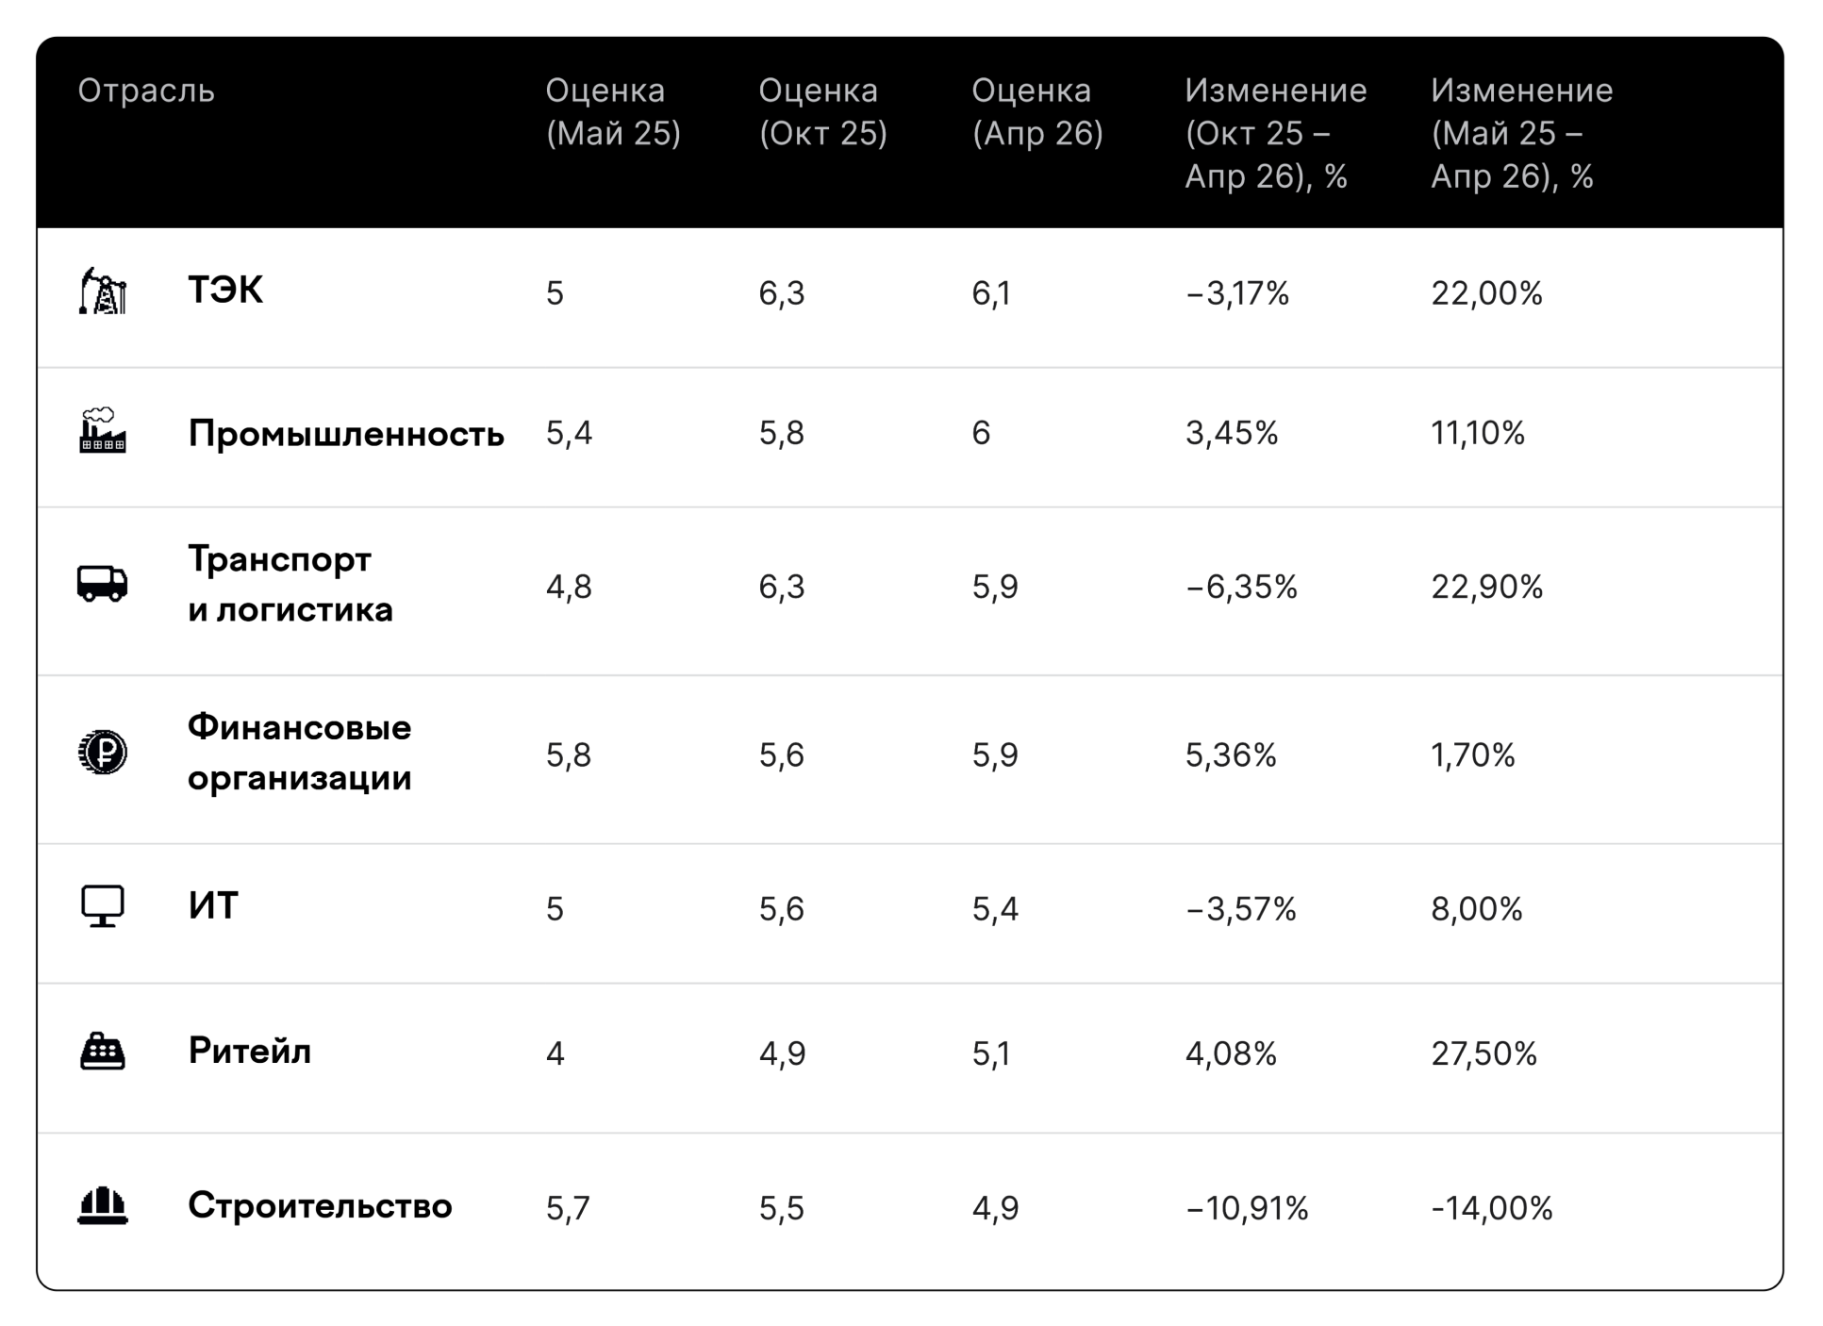This screenshot has height=1326, width=1823.
Task: Select the Отрасль column header
Action: (146, 91)
